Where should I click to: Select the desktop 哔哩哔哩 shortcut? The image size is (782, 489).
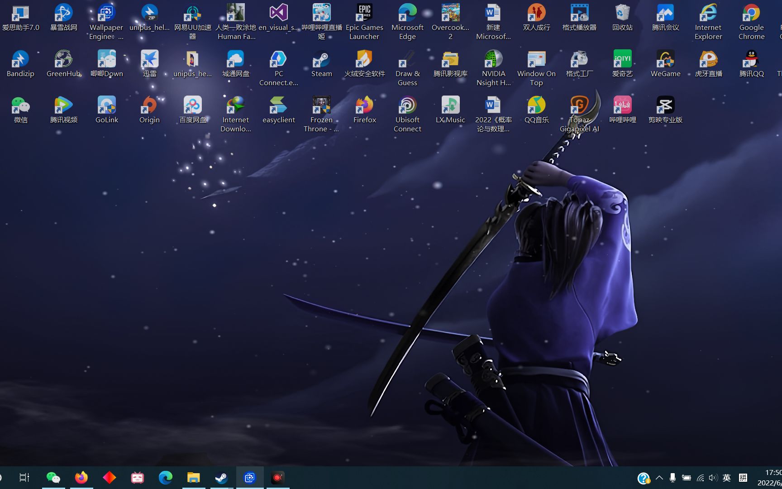[622, 110]
